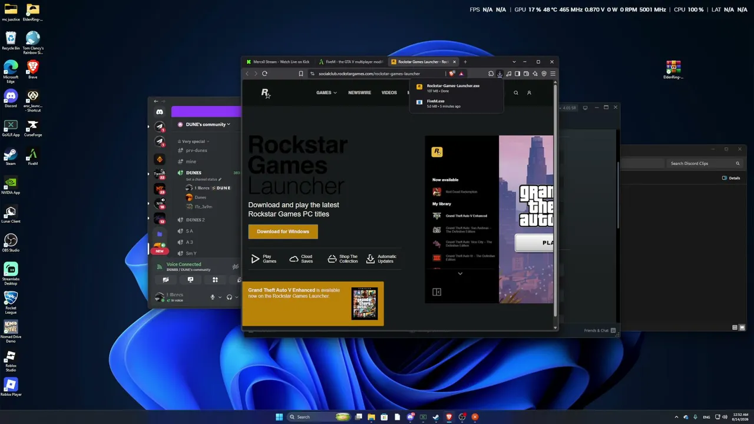Deafen headphones in Discord user panel
754x424 pixels.
[x=229, y=297]
